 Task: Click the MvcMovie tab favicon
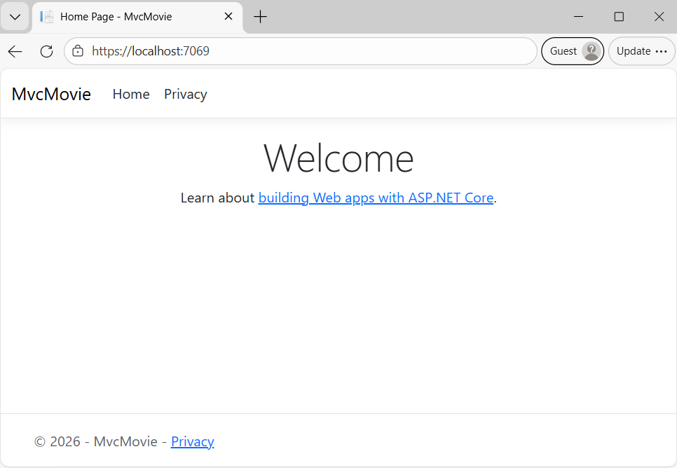tap(46, 16)
